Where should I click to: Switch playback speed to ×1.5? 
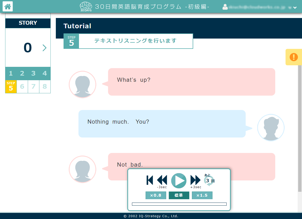pos(202,195)
